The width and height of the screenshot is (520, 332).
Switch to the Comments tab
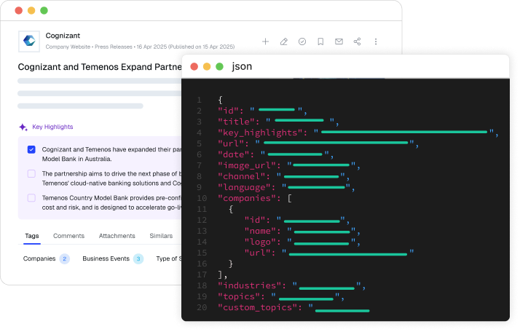pos(68,236)
